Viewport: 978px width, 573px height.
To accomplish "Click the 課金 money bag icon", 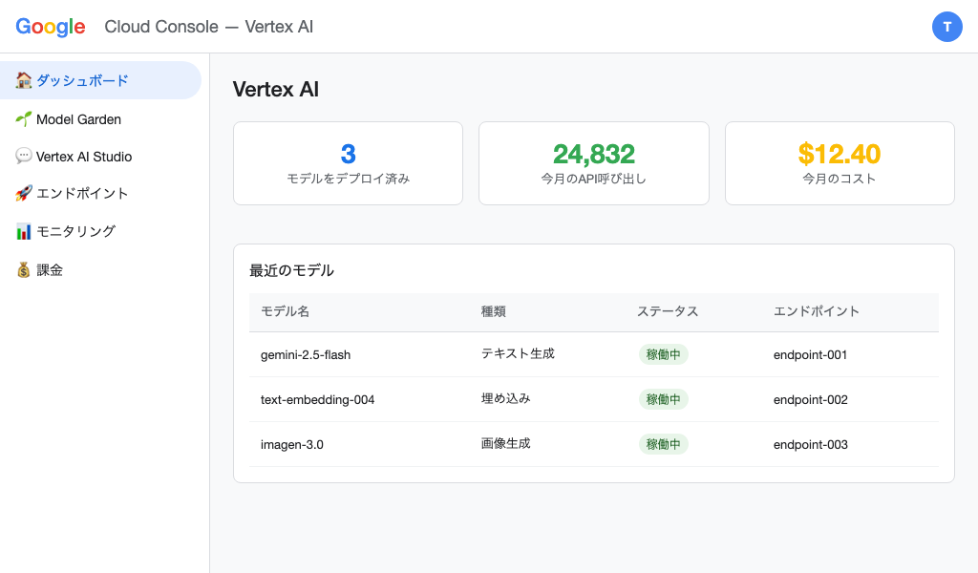I will click(x=24, y=269).
